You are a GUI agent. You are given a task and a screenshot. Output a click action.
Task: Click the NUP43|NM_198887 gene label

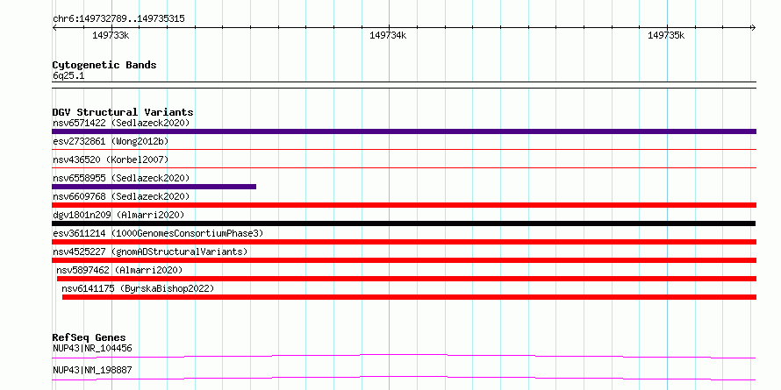[92, 370]
